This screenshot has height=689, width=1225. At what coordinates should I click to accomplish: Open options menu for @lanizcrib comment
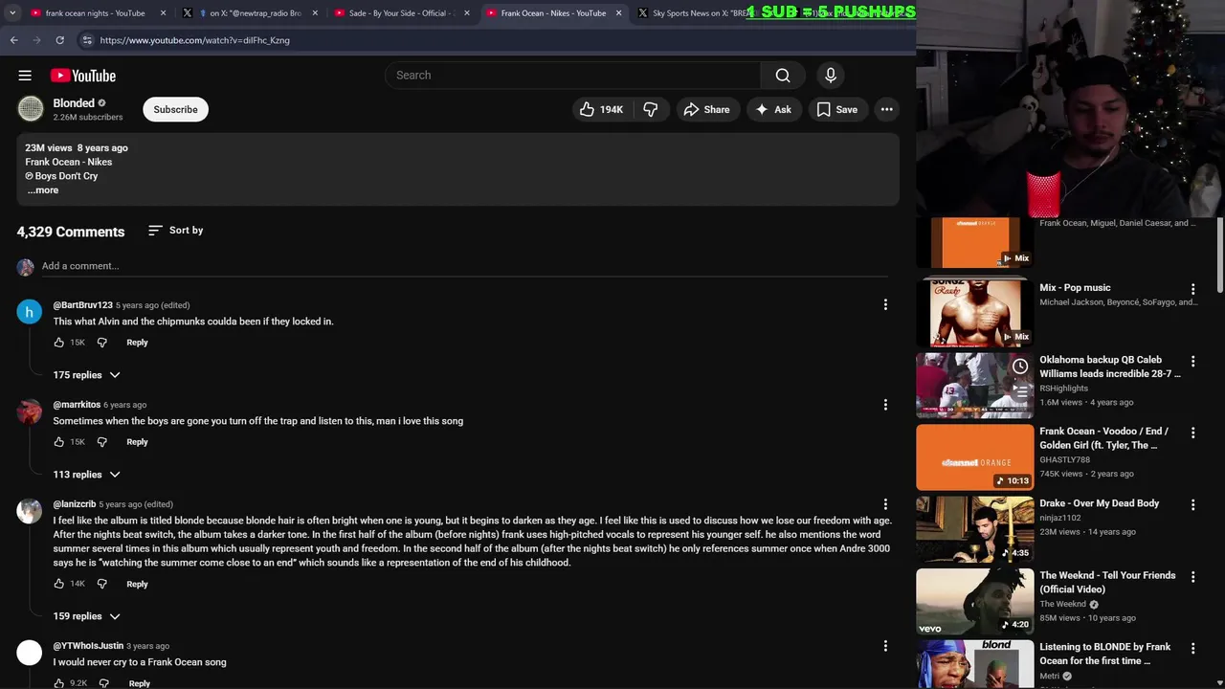tap(885, 504)
